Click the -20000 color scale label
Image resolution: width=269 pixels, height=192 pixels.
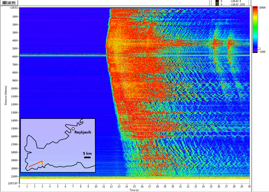click(x=262, y=7)
